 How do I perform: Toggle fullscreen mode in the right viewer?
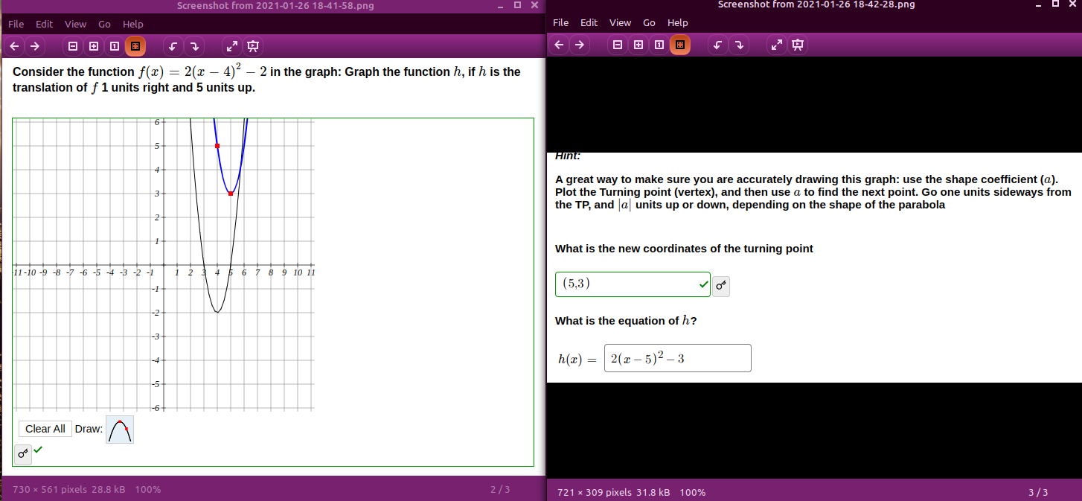click(x=775, y=45)
